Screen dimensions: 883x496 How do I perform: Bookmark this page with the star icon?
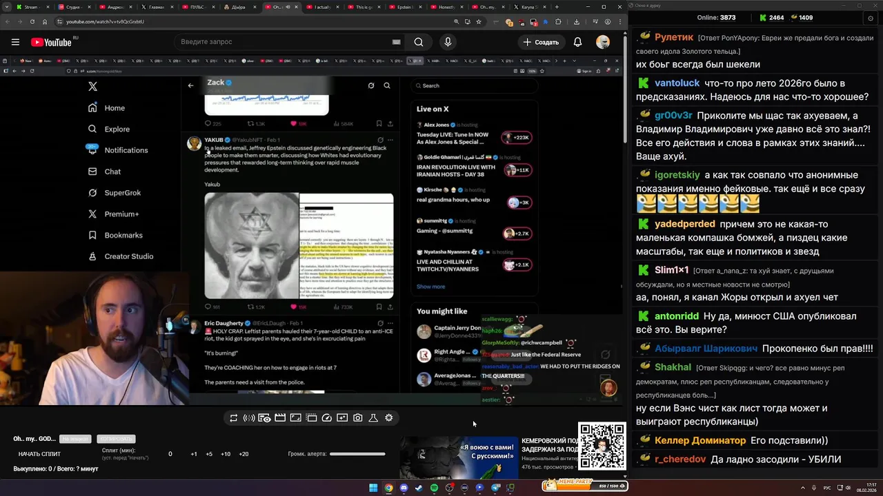point(479,22)
